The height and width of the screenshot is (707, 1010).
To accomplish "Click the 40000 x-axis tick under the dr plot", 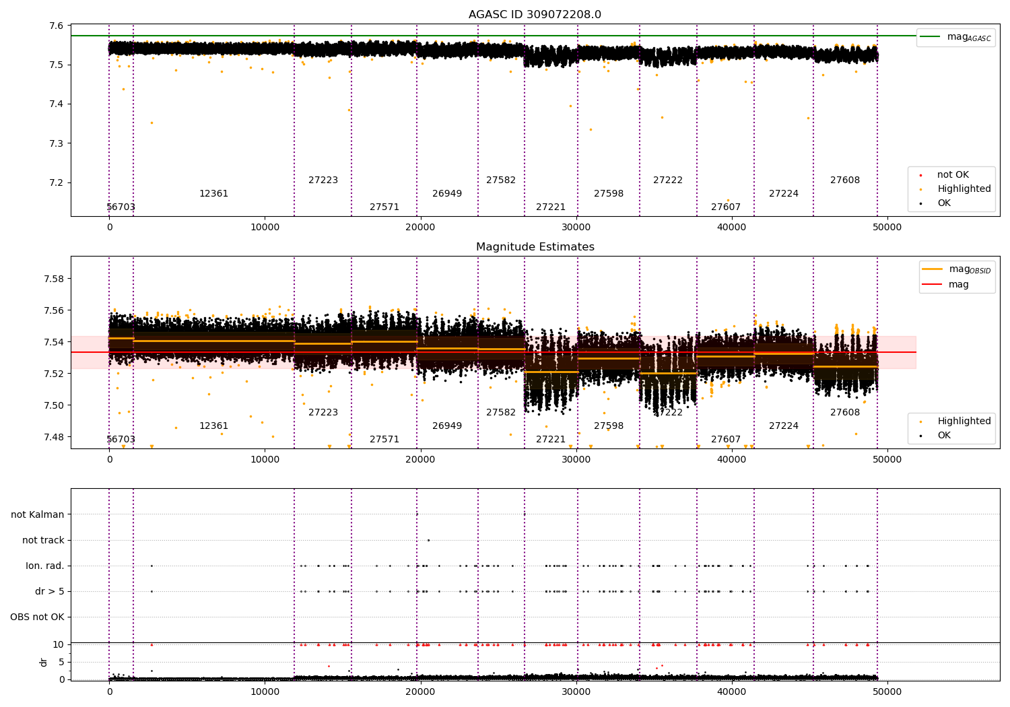I will point(732,692).
